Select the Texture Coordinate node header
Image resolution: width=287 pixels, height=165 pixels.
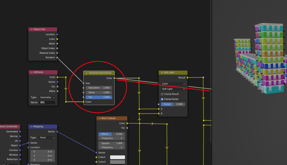10,127
